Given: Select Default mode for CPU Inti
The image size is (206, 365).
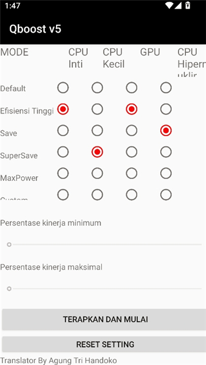Looking at the screenshot, I should (x=63, y=88).
